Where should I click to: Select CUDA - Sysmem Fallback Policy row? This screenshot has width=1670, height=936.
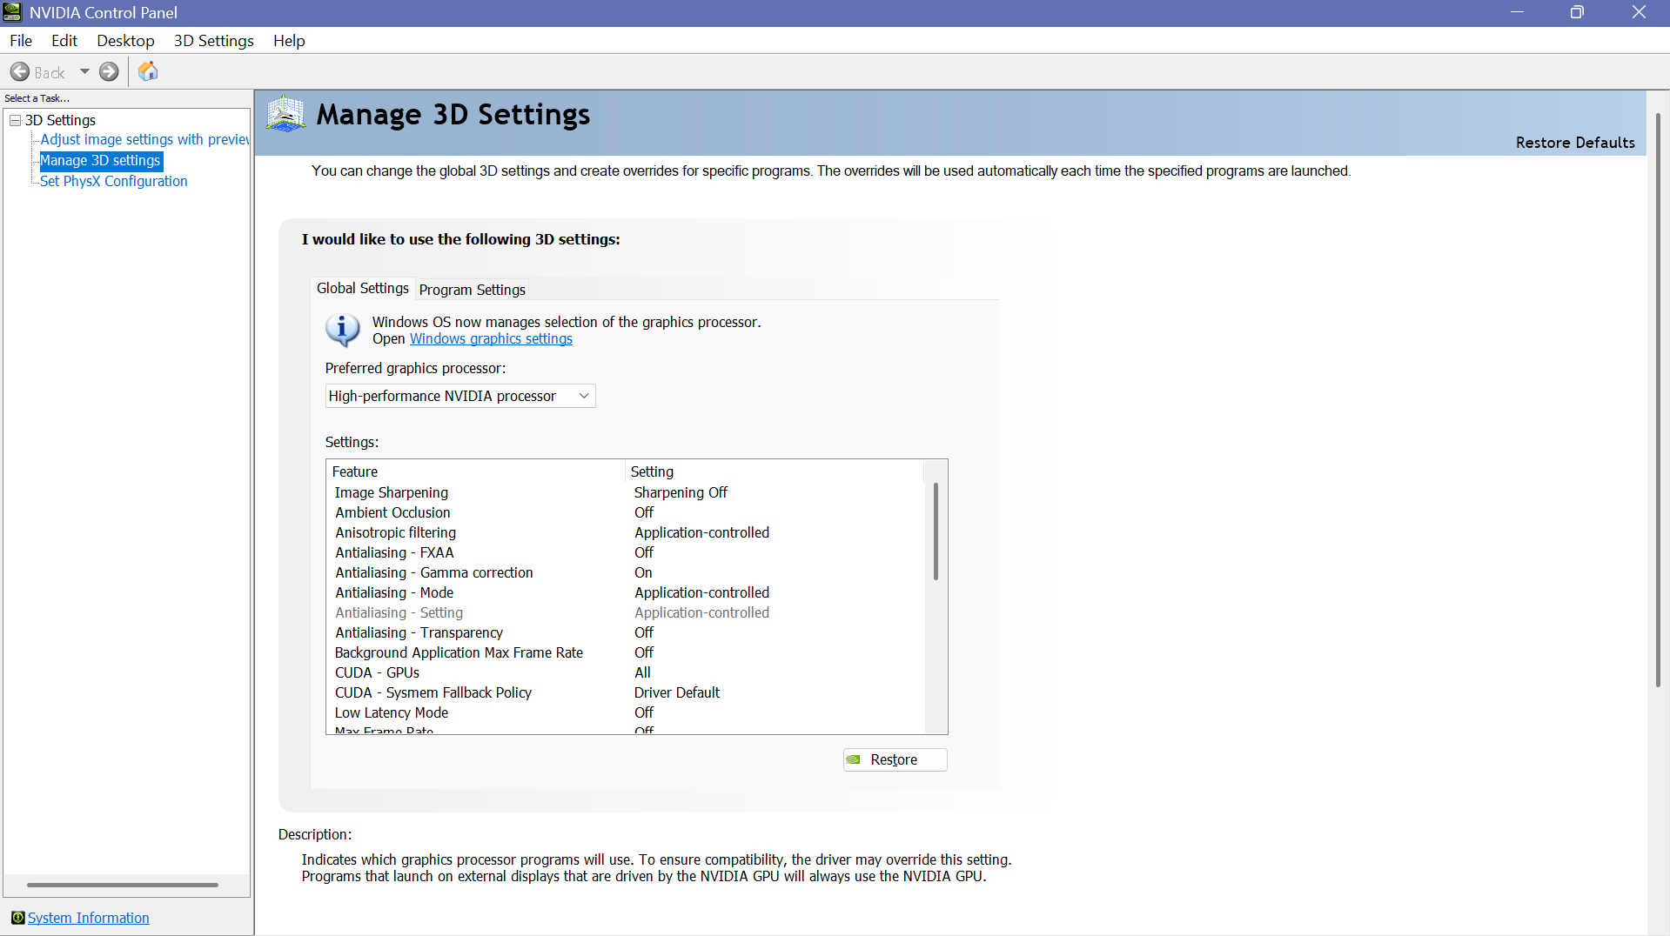click(627, 692)
